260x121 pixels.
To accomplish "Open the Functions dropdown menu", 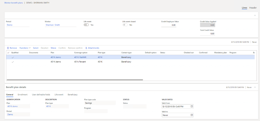I will [x=25, y=48].
